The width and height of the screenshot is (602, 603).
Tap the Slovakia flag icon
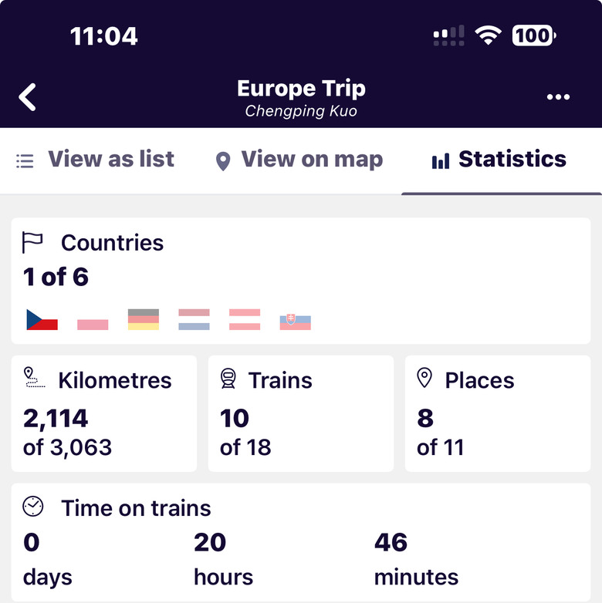pos(296,322)
